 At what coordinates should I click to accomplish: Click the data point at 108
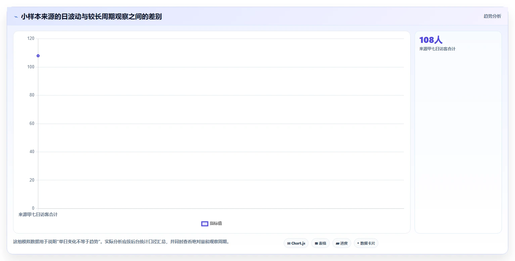tap(38, 56)
